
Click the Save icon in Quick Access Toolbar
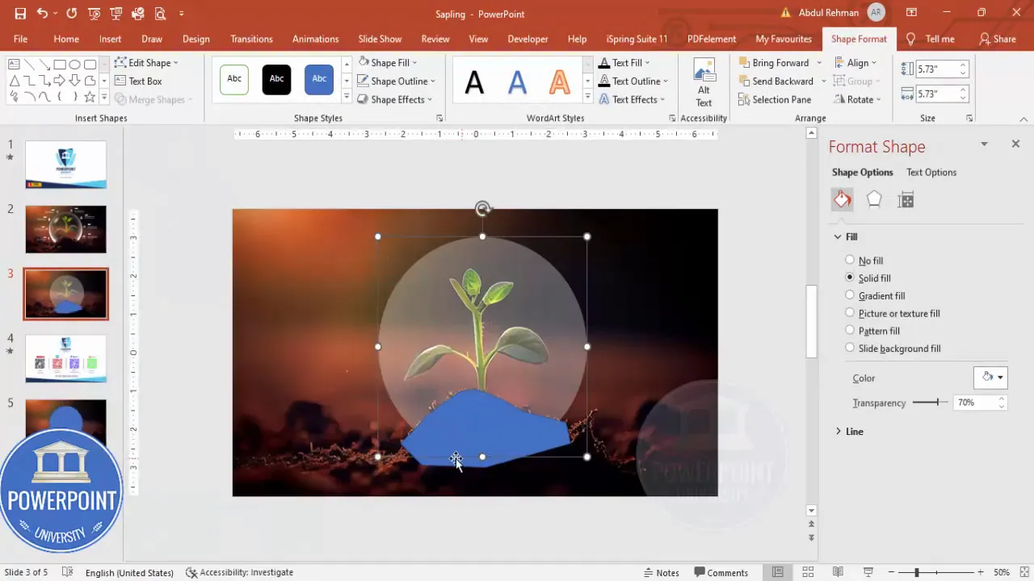[x=20, y=14]
